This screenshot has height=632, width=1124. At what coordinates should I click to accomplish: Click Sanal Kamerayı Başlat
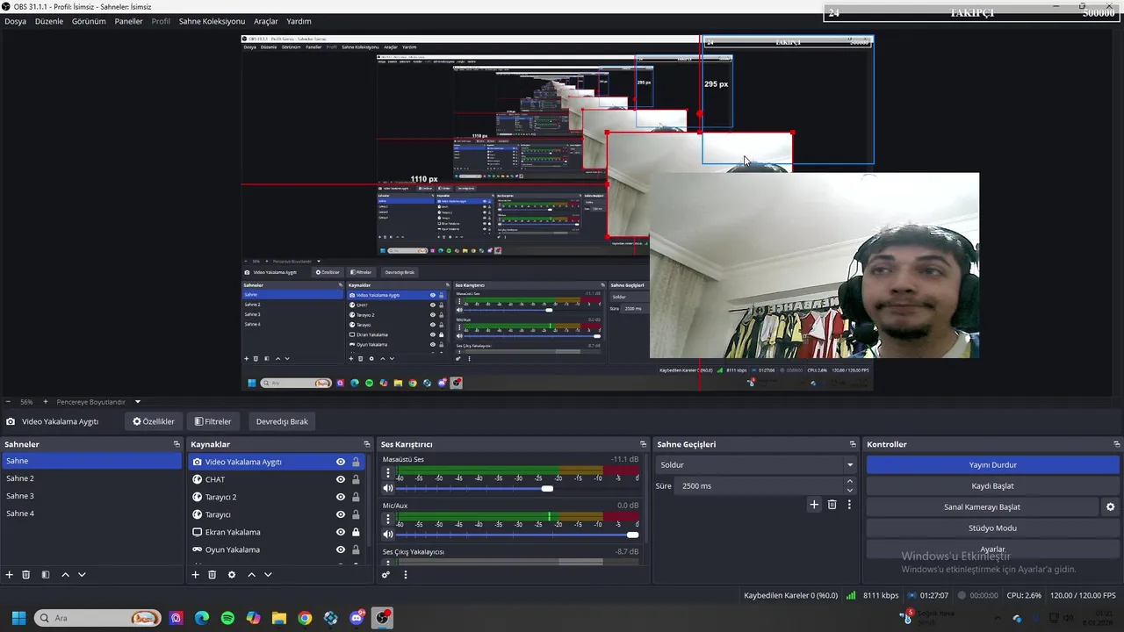pyautogui.click(x=982, y=507)
